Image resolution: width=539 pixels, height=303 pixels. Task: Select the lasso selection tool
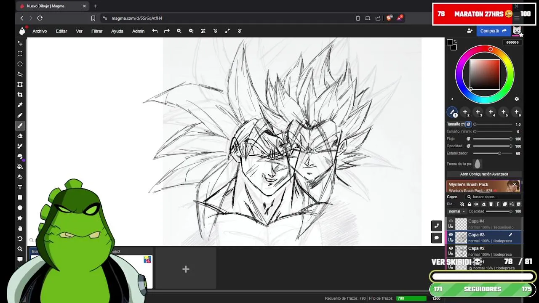coord(20,74)
